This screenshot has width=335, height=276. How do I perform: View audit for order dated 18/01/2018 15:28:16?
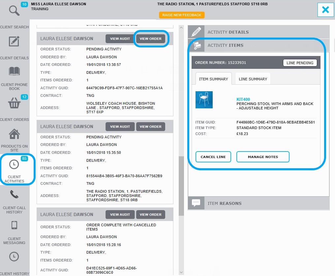point(120,214)
